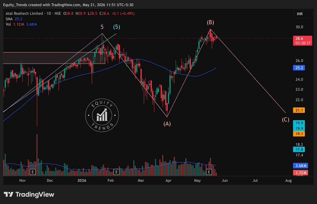Click Nov on the time axis
This screenshot has width=317, height=204.
22,181
